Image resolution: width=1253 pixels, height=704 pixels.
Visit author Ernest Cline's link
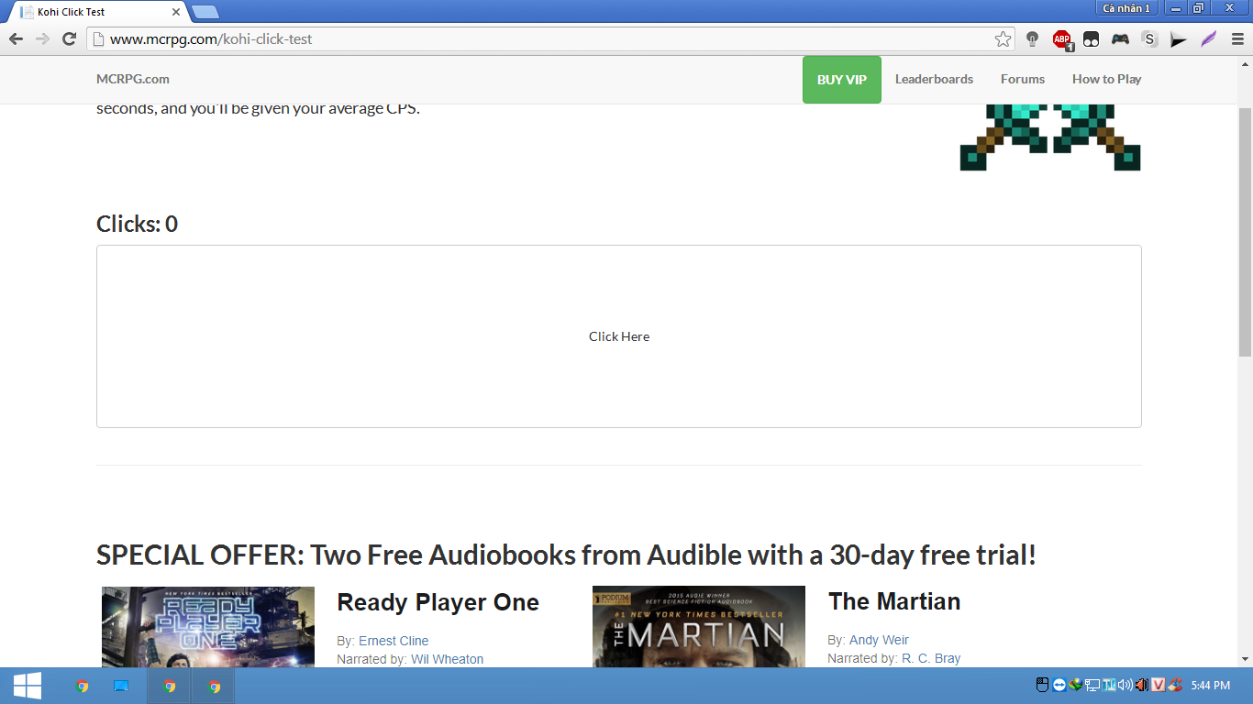[394, 641]
